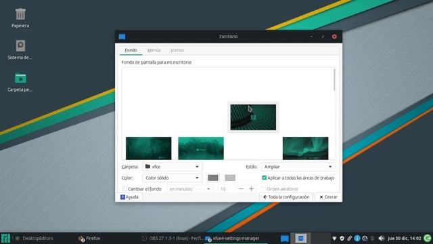Click the blue info tray icon
This screenshot has height=244, width=433.
point(357,238)
